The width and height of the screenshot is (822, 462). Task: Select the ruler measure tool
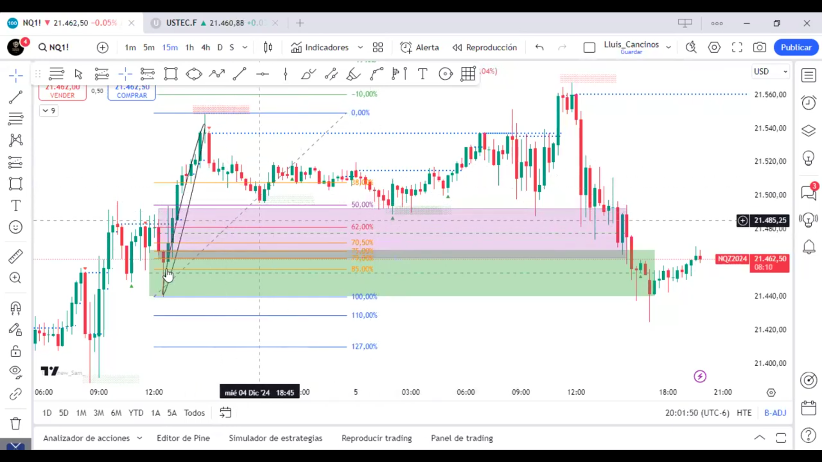click(16, 257)
